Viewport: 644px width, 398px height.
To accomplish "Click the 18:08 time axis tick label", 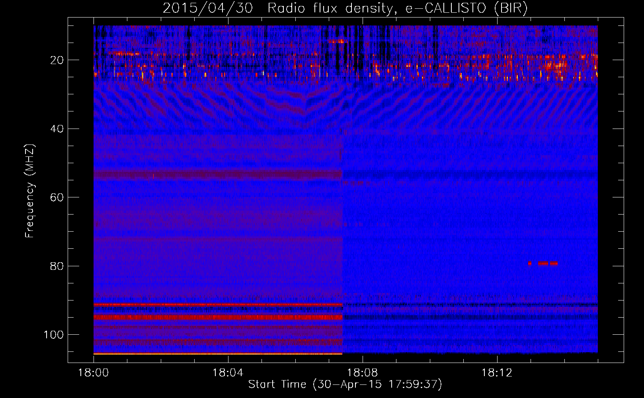I will [x=362, y=373].
